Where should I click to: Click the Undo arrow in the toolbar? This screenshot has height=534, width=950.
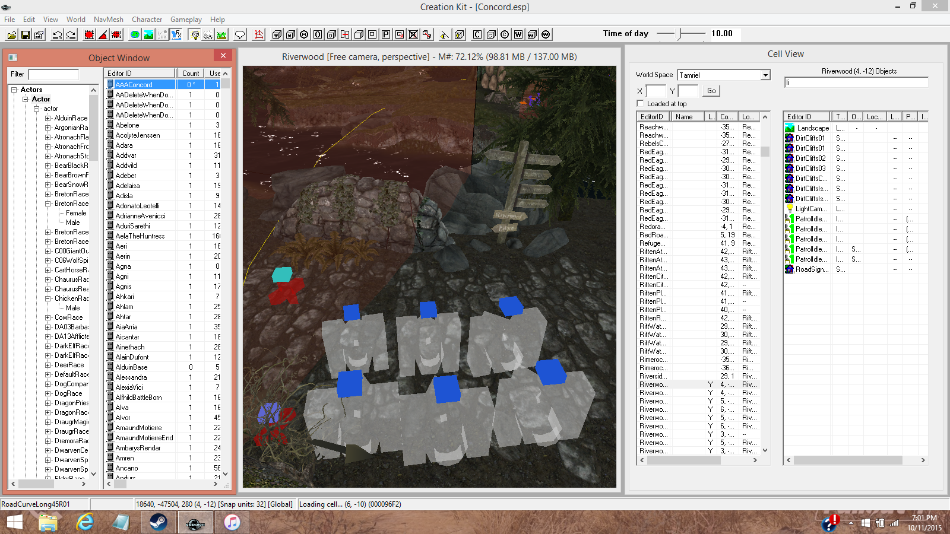click(57, 35)
